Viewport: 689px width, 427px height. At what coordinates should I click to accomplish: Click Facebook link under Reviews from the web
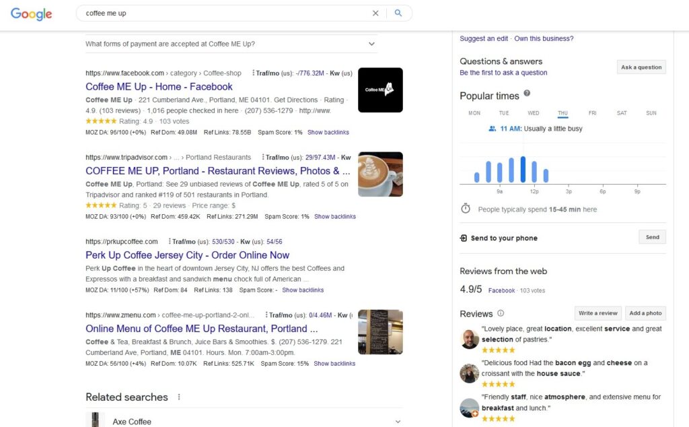(x=501, y=291)
